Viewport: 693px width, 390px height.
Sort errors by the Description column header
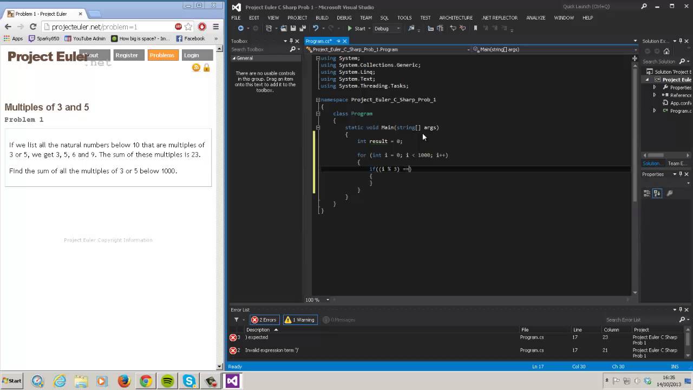[x=258, y=329]
